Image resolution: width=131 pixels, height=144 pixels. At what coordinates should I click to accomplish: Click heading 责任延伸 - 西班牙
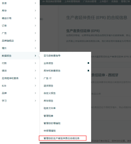pyautogui.click(x=105, y=75)
